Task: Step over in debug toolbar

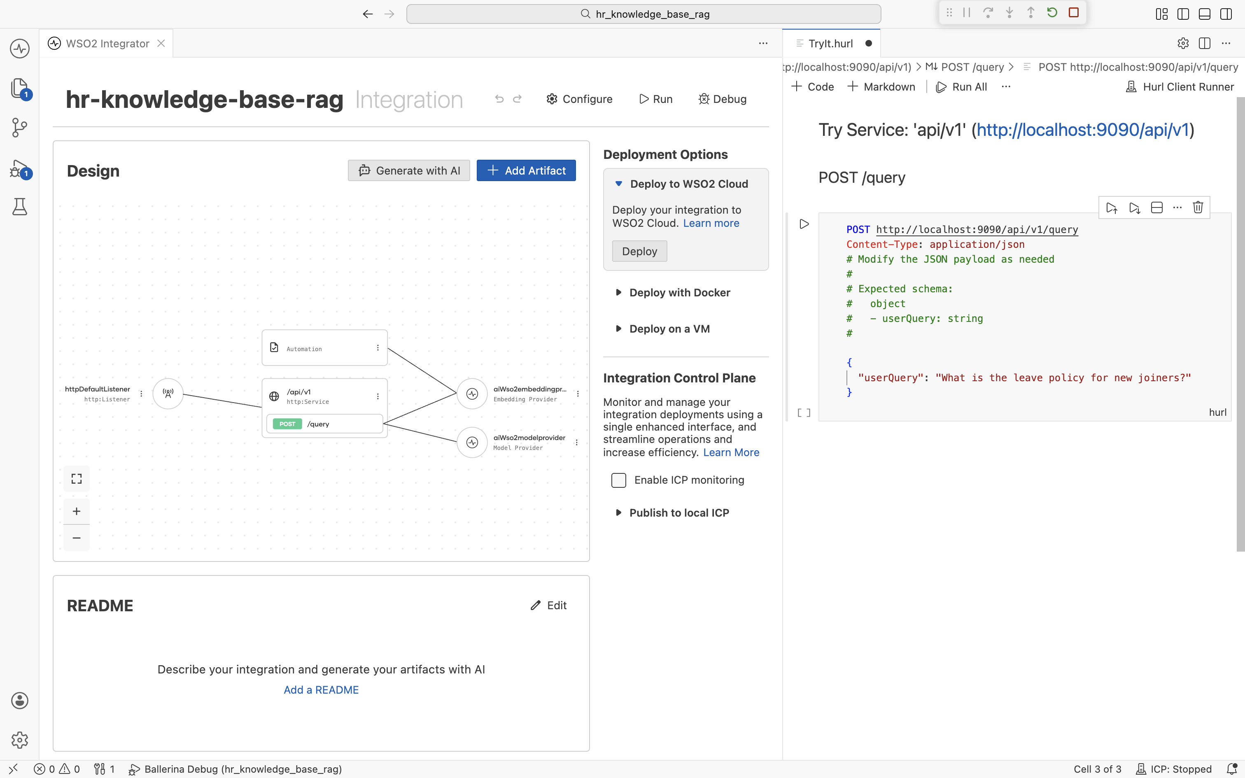Action: pos(988,13)
